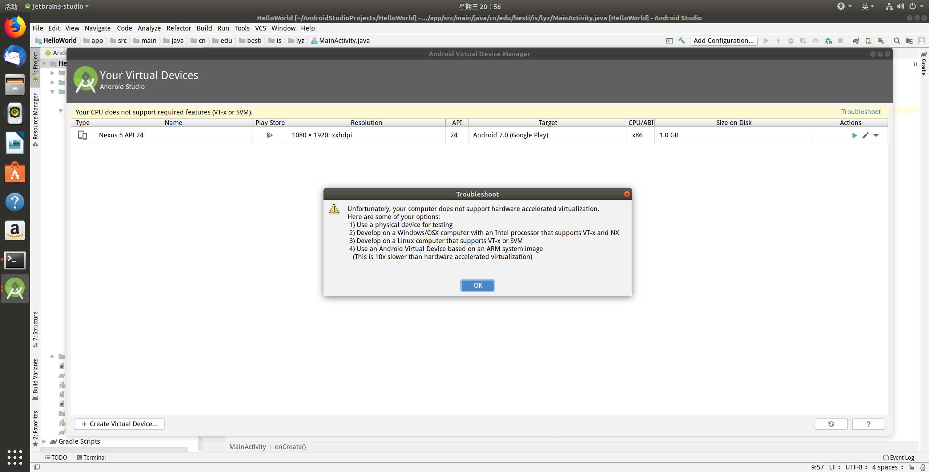Click OK to dismiss troubleshoot dialog

tap(478, 285)
